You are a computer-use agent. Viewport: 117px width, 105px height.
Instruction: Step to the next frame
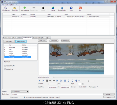[43, 81]
